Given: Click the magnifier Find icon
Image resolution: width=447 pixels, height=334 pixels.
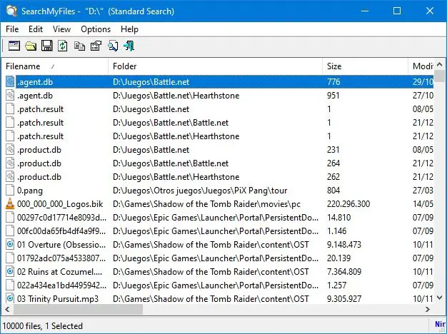Looking at the screenshot, I should point(113,46).
